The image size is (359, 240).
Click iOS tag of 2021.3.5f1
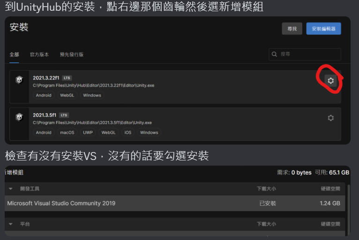click(x=128, y=132)
